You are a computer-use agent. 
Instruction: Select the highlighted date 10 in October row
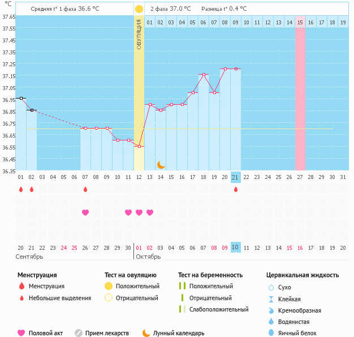(x=236, y=248)
